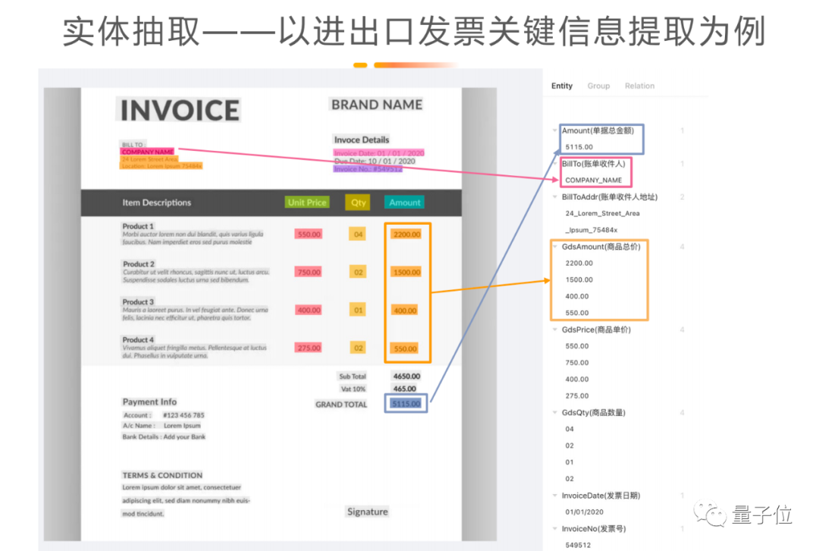
Task: Collapse the InvoiceDate(发票日期) group arrow
Action: click(x=554, y=496)
